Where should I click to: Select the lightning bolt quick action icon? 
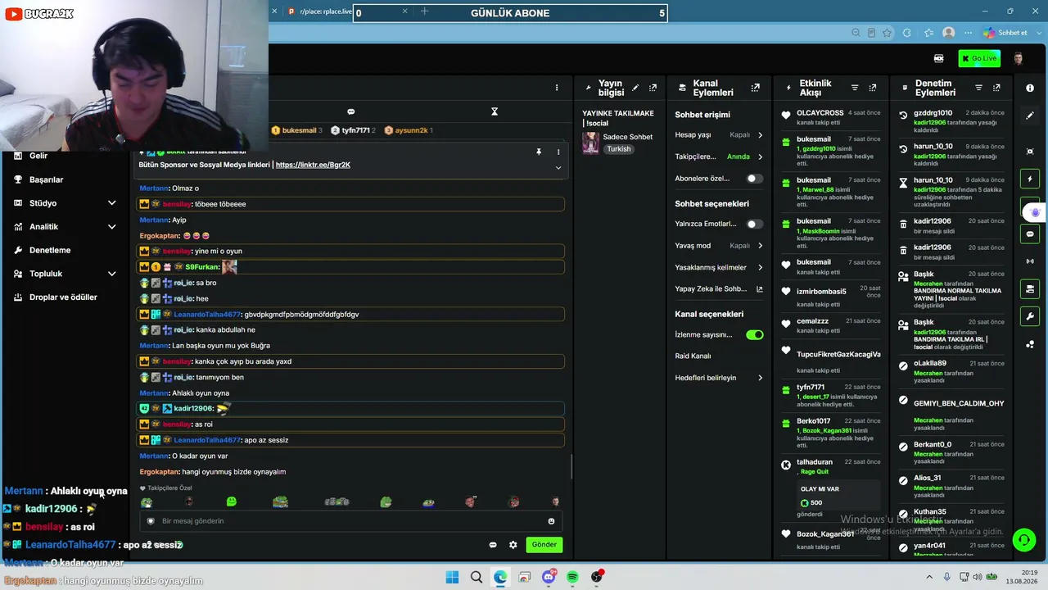[x=1030, y=179]
